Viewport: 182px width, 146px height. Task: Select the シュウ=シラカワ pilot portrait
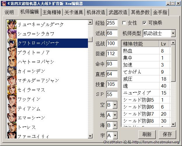[x=12, y=34]
